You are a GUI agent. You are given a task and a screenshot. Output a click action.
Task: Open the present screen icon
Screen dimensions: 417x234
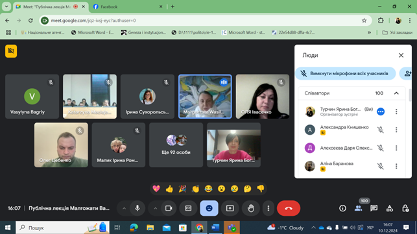point(230,208)
